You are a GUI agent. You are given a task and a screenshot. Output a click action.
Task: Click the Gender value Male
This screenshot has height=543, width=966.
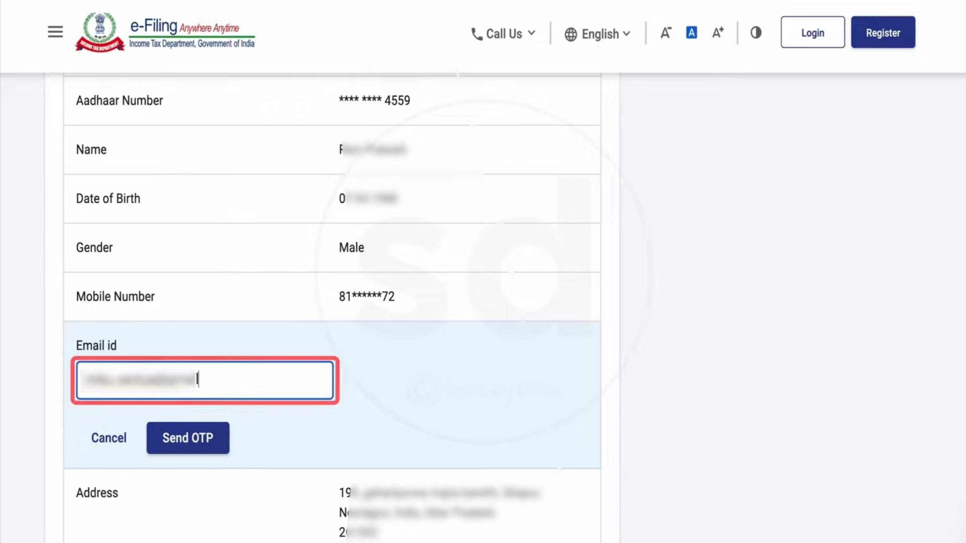(x=351, y=248)
